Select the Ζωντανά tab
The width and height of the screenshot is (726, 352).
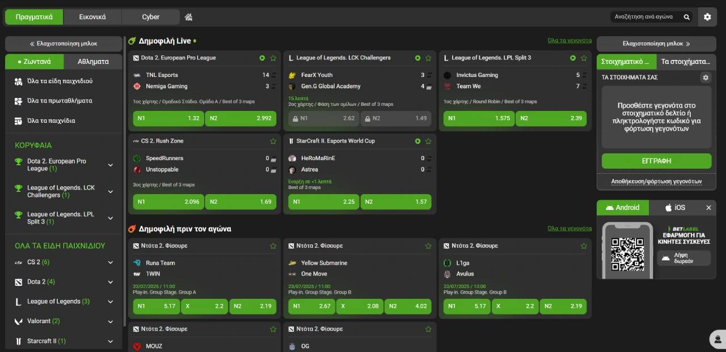(34, 62)
